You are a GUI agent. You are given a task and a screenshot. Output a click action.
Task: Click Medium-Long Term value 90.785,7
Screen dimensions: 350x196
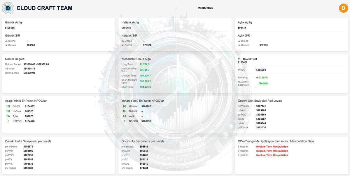coord(145,70)
